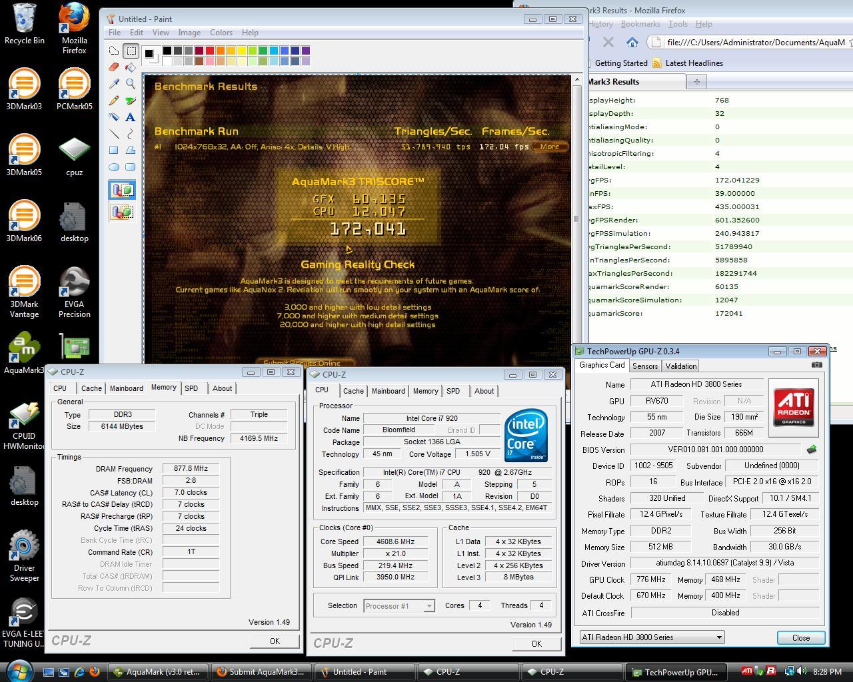Click the Firefox Home toolbar icon

pyautogui.click(x=632, y=42)
